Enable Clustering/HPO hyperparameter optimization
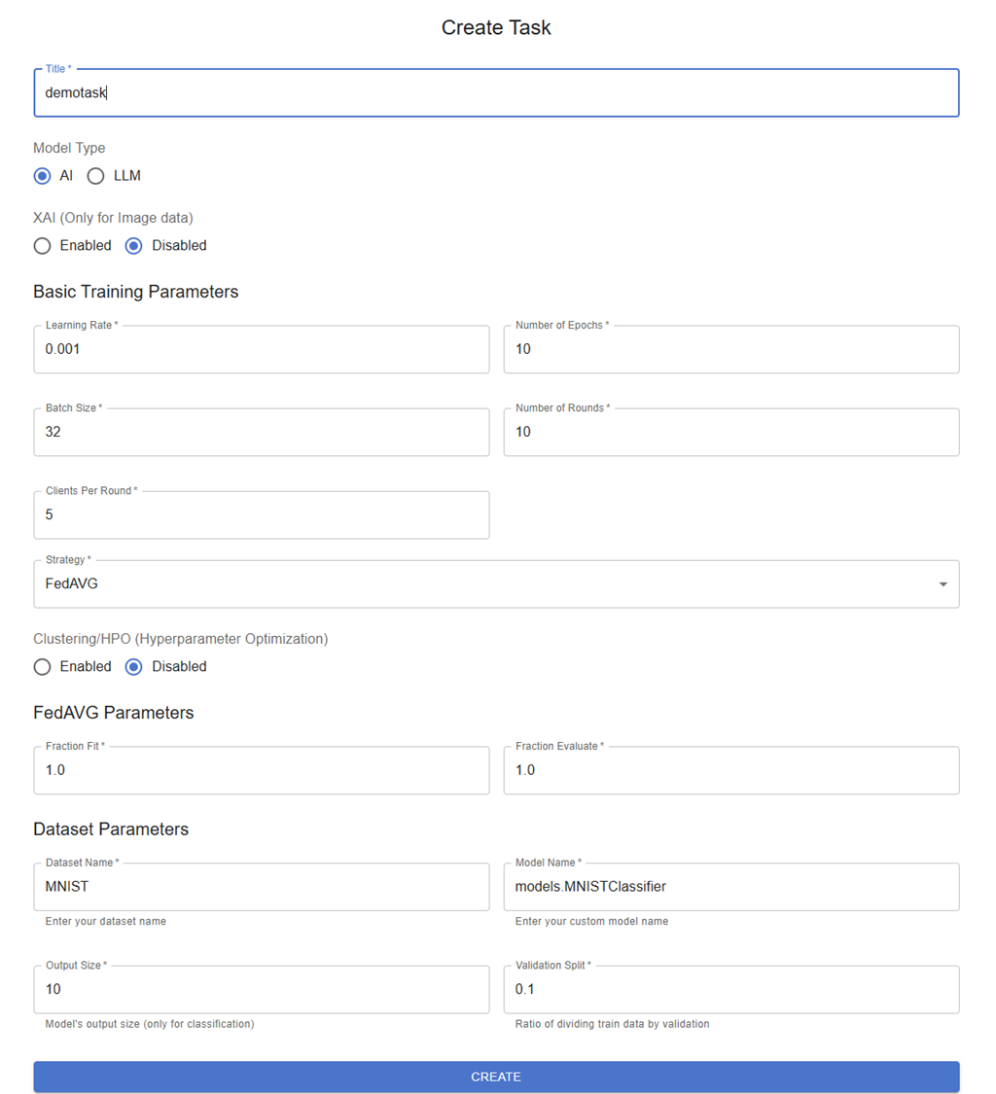The height and width of the screenshot is (1094, 996). click(42, 667)
